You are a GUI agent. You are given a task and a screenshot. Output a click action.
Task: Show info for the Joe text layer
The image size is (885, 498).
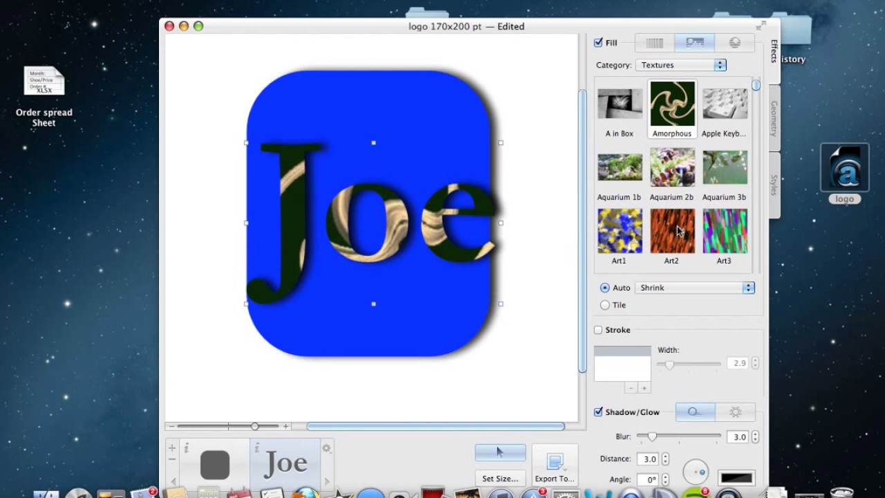tap(257, 448)
